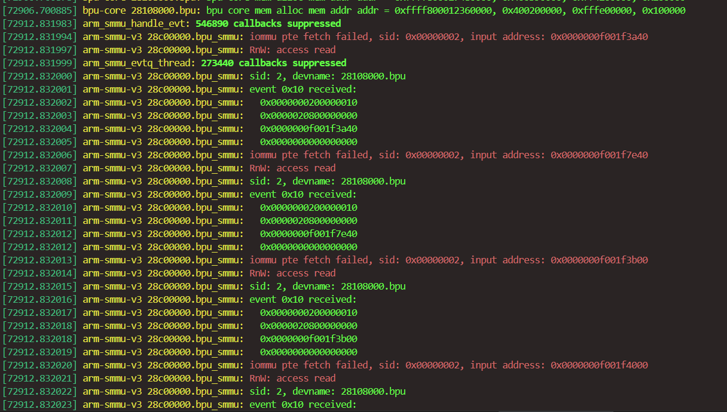The image size is (727, 412).
Task: Click 'RnW: access read' at timestamp 72912.832014
Action: [x=292, y=273]
